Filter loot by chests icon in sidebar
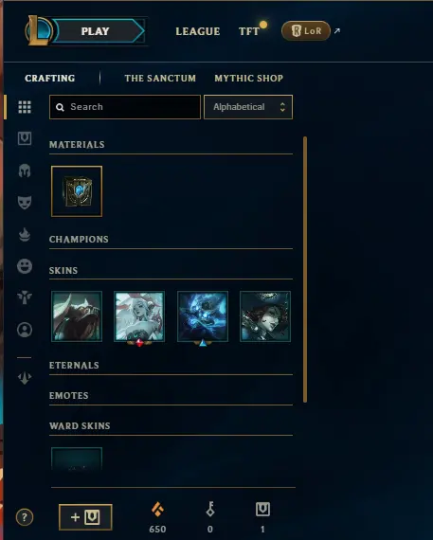The width and height of the screenshot is (433, 540). click(25, 138)
